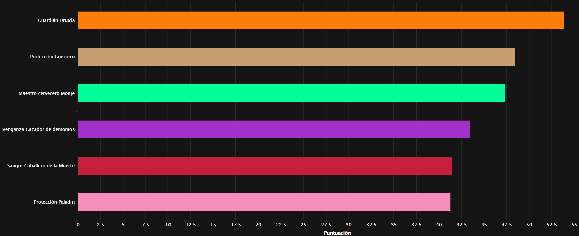Click the "Protección Guerrero" axis label text

(52, 57)
